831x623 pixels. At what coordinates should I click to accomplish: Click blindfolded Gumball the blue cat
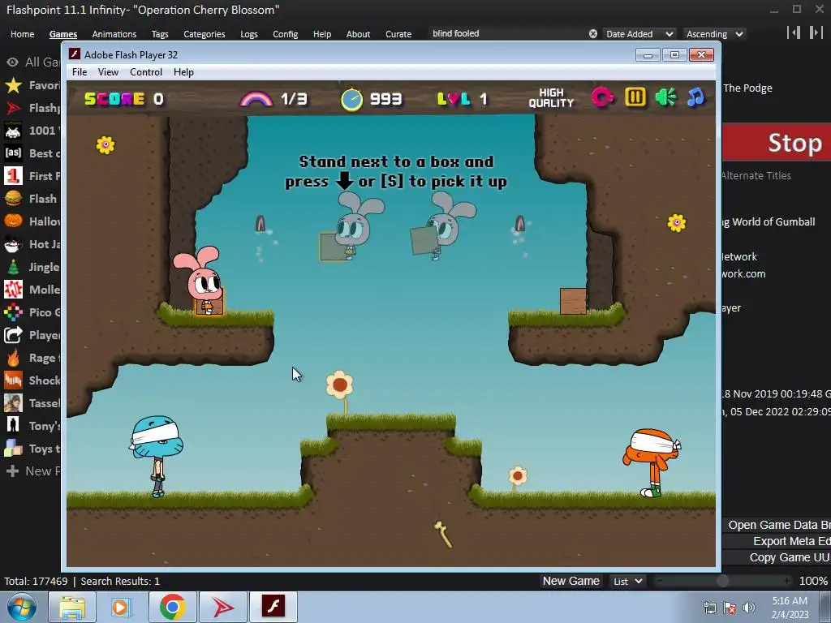click(x=156, y=456)
